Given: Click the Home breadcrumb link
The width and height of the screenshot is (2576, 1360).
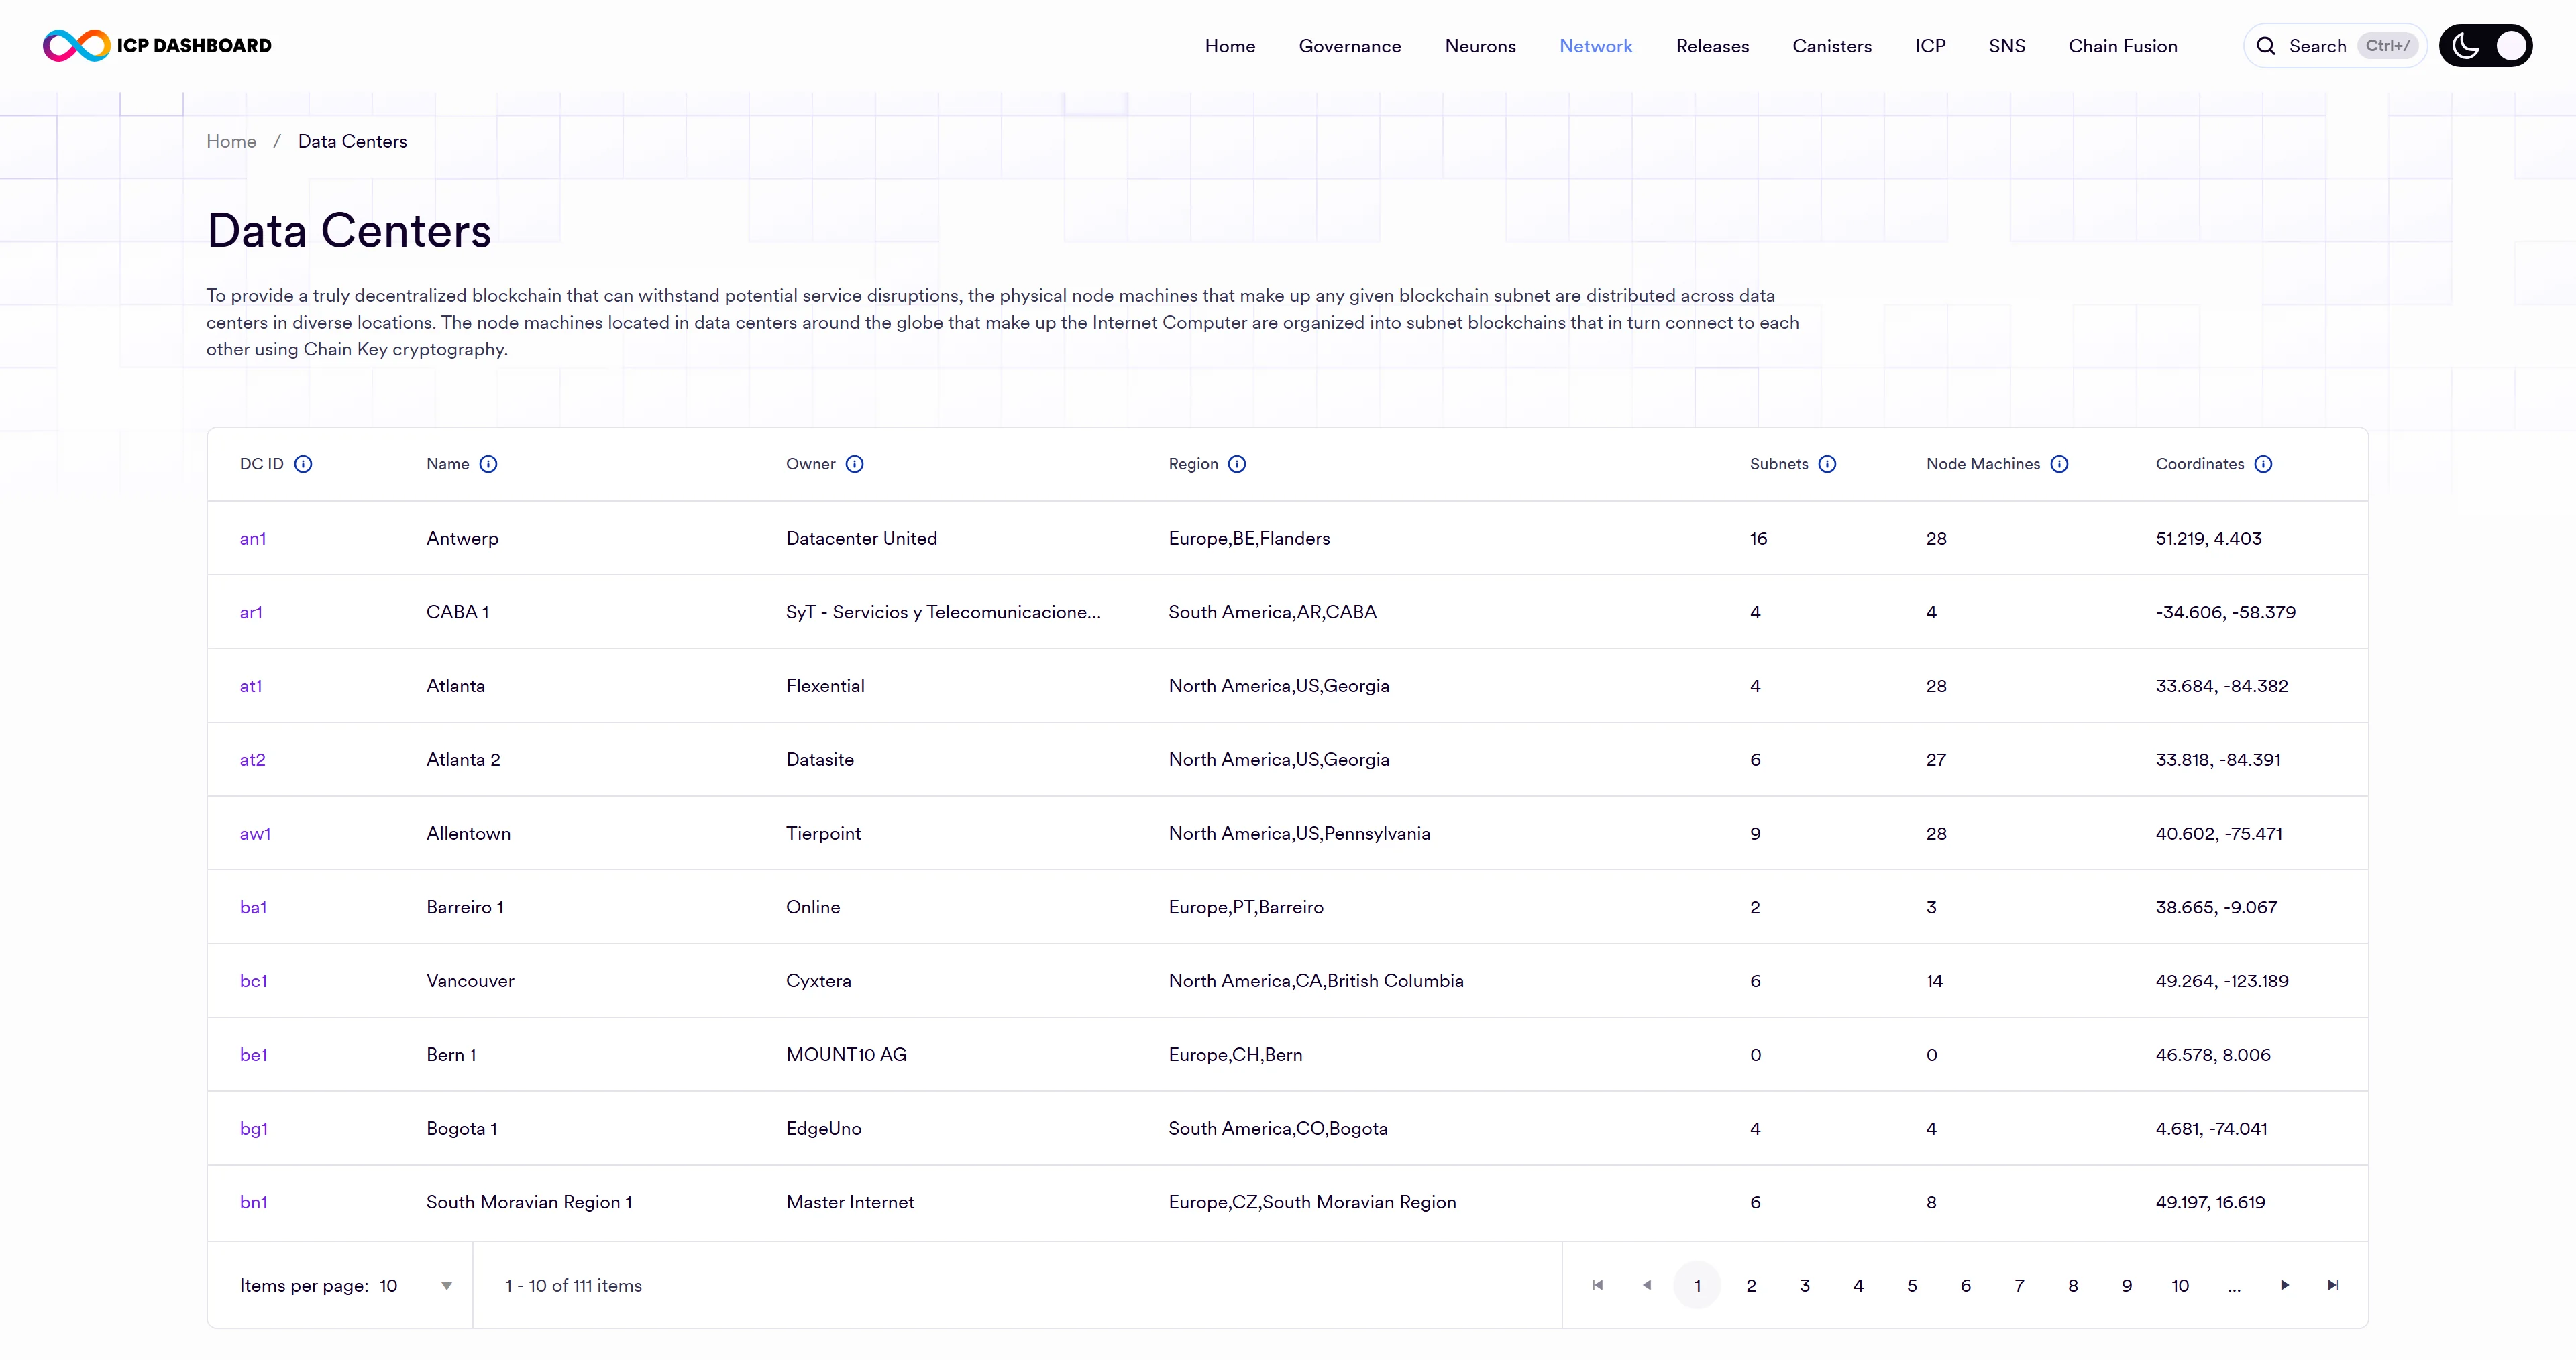Looking at the screenshot, I should coord(231,141).
